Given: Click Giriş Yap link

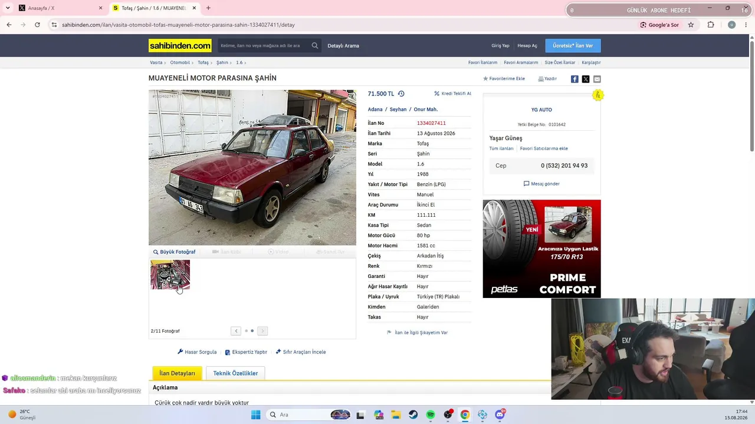Looking at the screenshot, I should [x=500, y=45].
